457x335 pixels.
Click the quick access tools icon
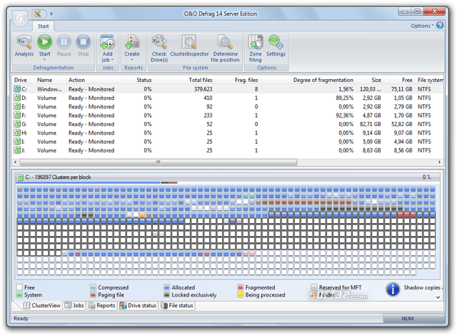click(x=37, y=14)
